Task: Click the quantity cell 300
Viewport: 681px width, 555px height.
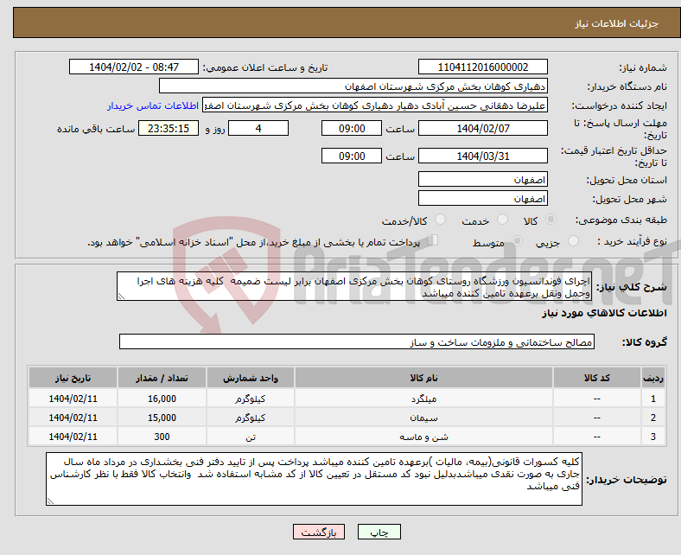Action: pos(162,437)
